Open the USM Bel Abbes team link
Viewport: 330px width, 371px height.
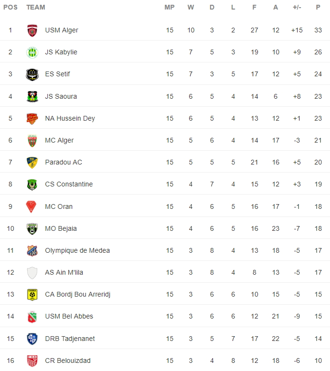69,316
